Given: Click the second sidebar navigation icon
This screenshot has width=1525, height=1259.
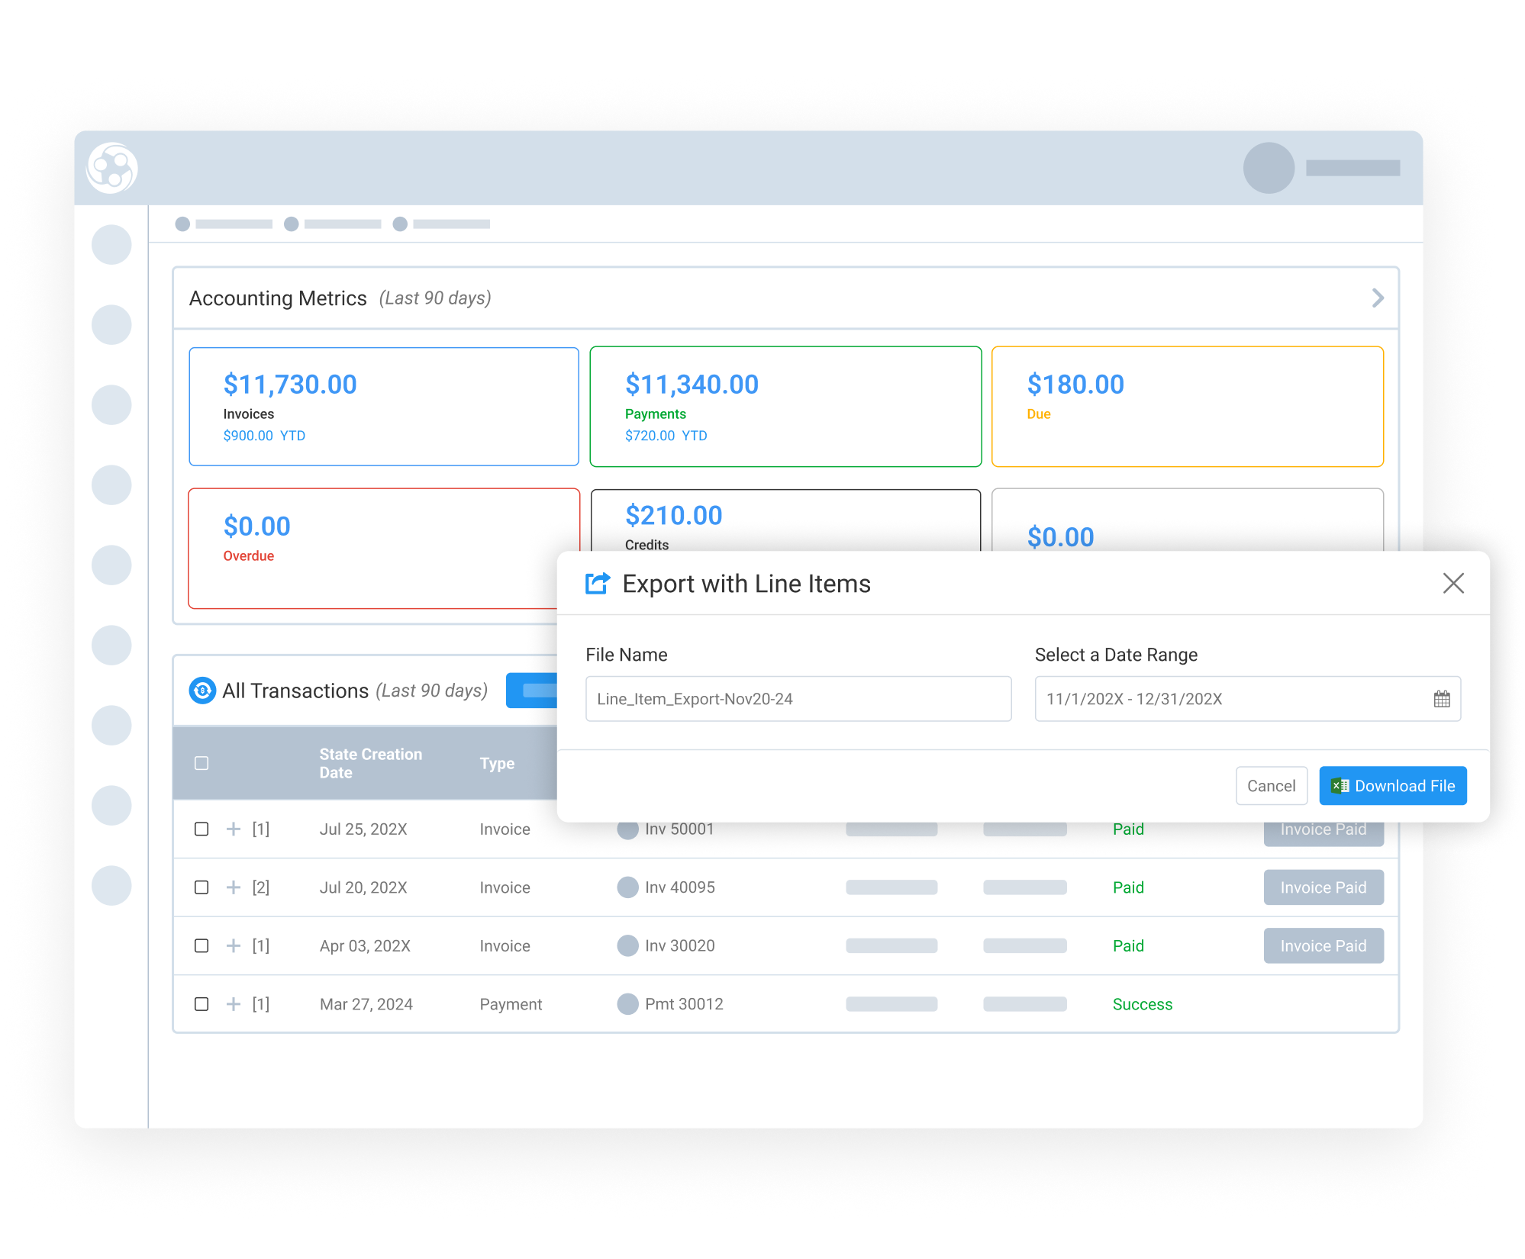Looking at the screenshot, I should 111,324.
